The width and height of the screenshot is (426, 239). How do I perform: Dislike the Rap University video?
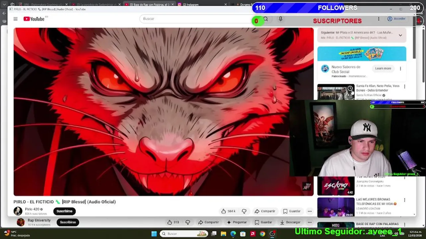coord(188,222)
